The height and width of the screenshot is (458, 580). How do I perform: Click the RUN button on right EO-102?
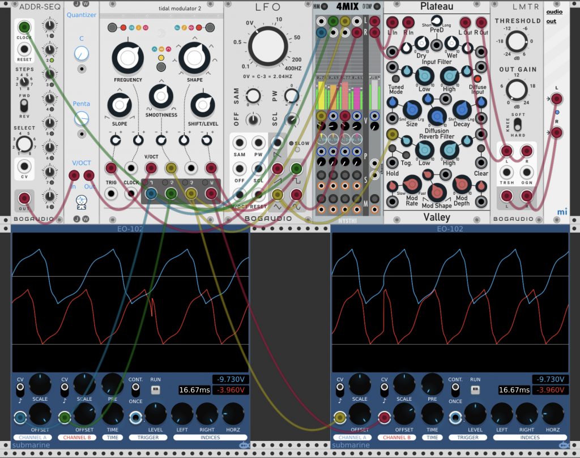pos(475,389)
